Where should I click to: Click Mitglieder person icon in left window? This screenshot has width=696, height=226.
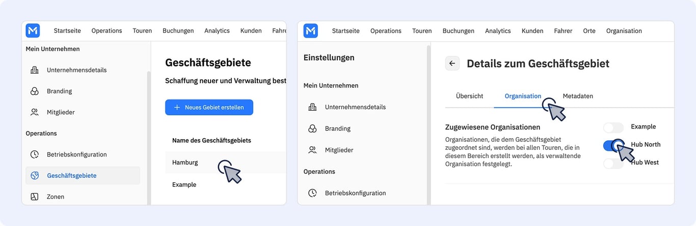pyautogui.click(x=35, y=112)
